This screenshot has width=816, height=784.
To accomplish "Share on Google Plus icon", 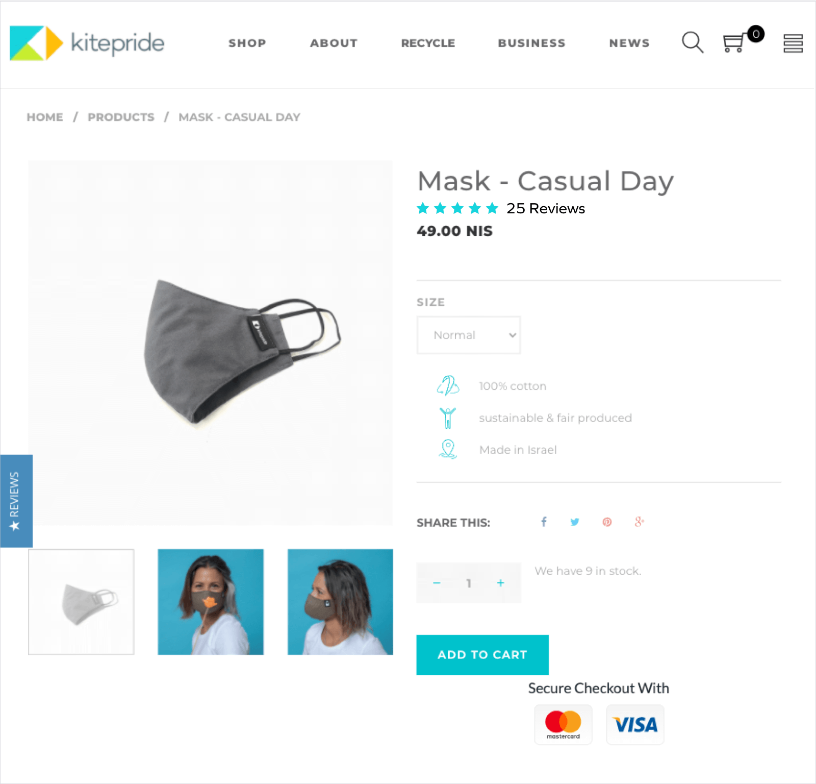I will (639, 522).
